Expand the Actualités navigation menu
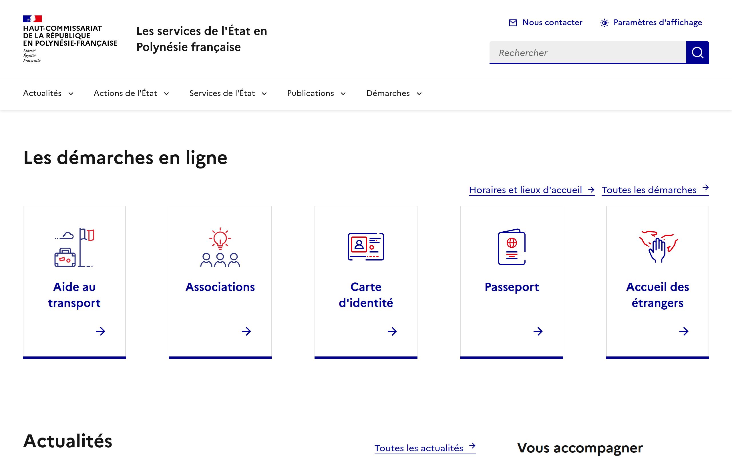Image resolution: width=732 pixels, height=457 pixels. [x=48, y=93]
